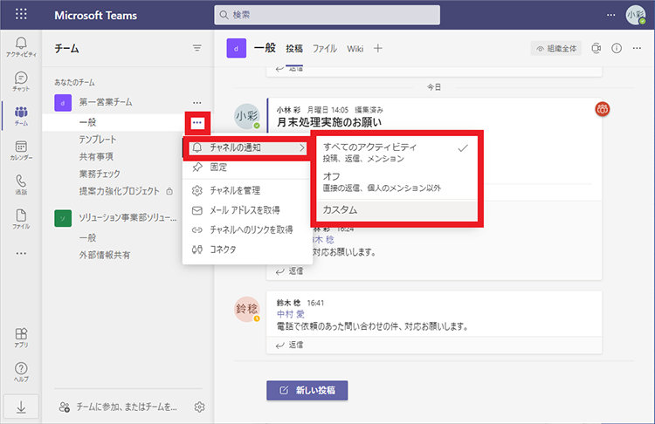This screenshot has height=424, width=655.
Task: Click the download desktop app arrow icon
Action: click(x=21, y=407)
